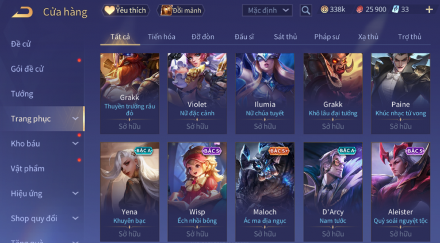Tap the blue voucher currency icon
Image resolution: width=440 pixels, height=243 pixels.
395,10
